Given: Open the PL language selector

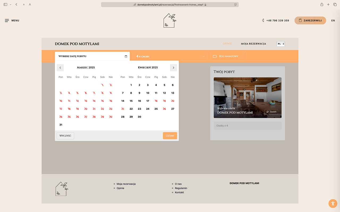Looking at the screenshot, I should pos(281,44).
